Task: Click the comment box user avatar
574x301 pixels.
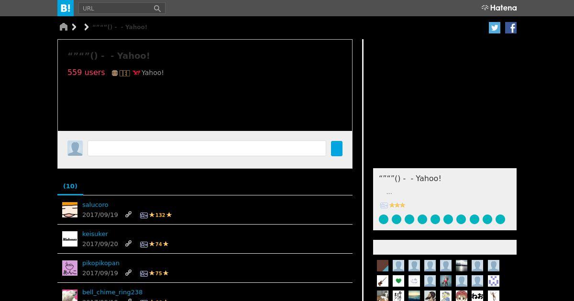Action: (x=75, y=148)
